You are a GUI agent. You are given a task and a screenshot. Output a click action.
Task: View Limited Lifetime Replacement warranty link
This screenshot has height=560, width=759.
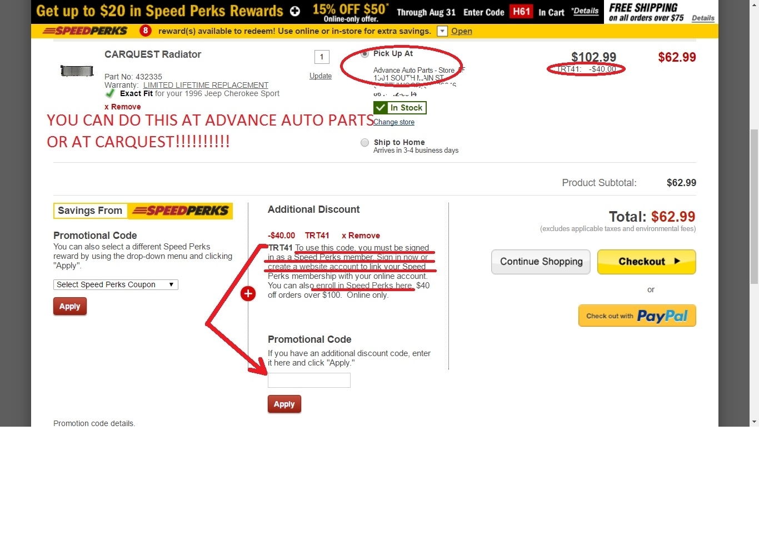click(206, 85)
